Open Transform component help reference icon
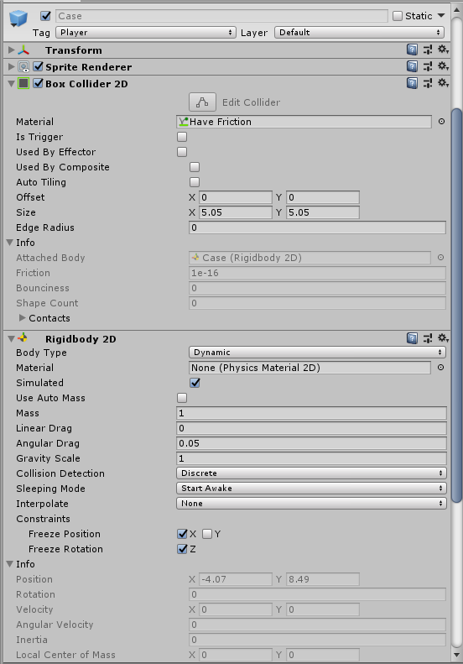Image resolution: width=463 pixels, height=664 pixels. (412, 50)
